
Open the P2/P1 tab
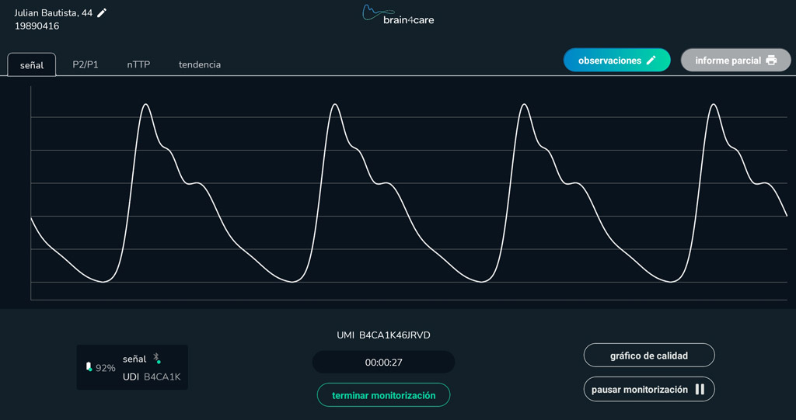[x=86, y=65]
